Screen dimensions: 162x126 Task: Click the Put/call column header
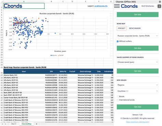(72, 72)
